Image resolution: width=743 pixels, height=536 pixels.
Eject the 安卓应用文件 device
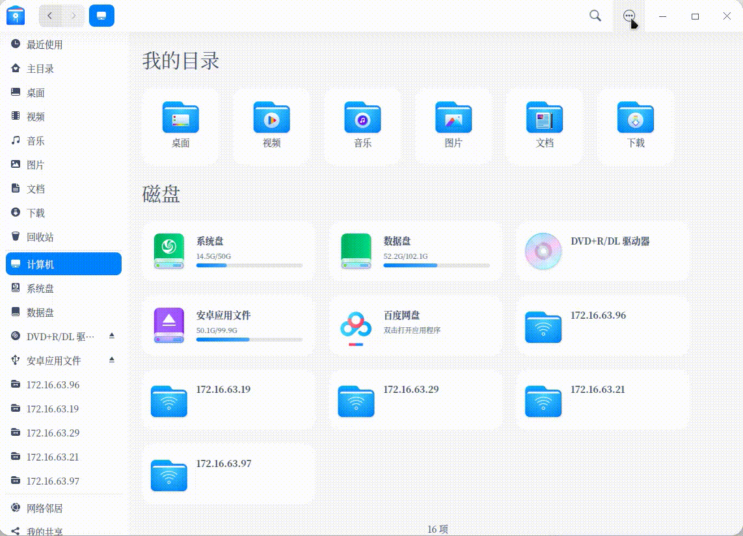coord(111,360)
